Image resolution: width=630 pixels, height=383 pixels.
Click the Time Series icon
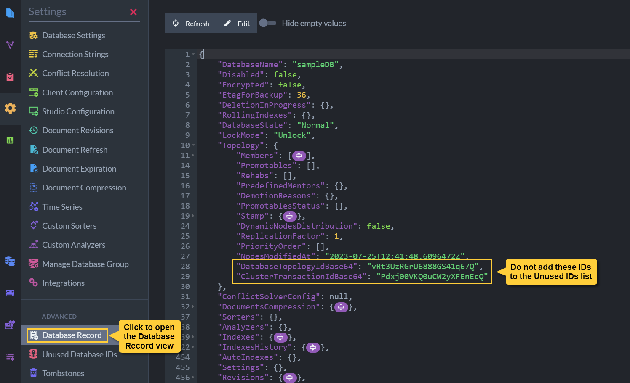coord(34,206)
